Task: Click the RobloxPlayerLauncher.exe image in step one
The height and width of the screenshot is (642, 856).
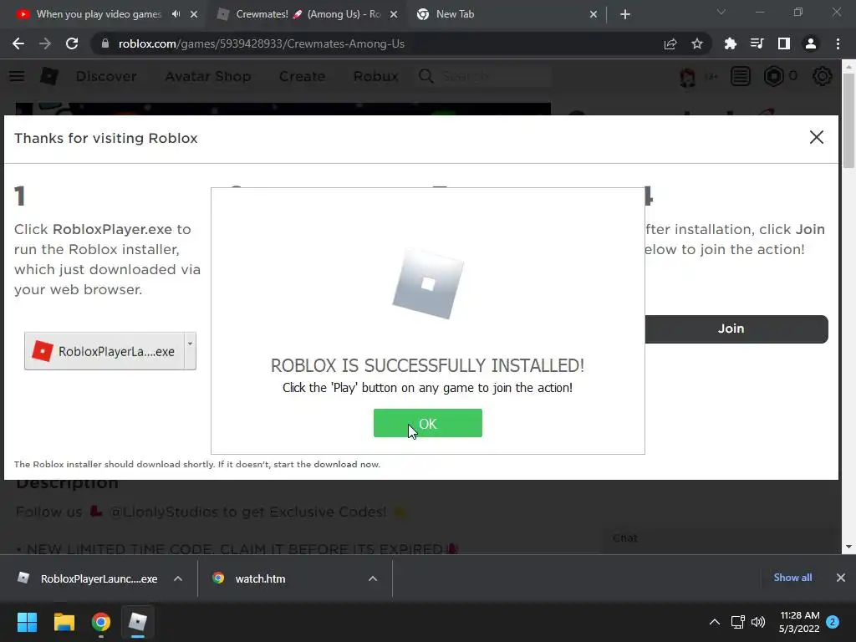Action: click(110, 351)
